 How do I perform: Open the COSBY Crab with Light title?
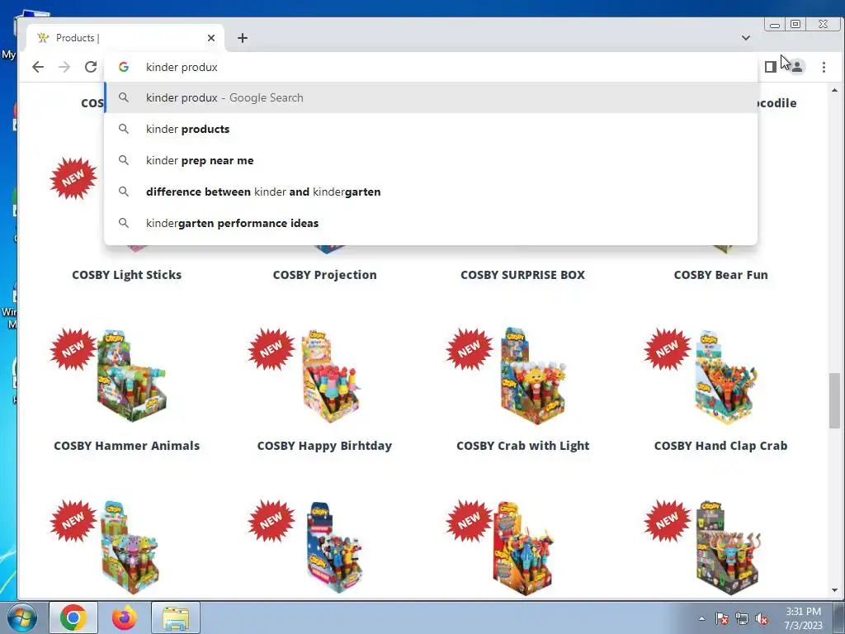522,445
